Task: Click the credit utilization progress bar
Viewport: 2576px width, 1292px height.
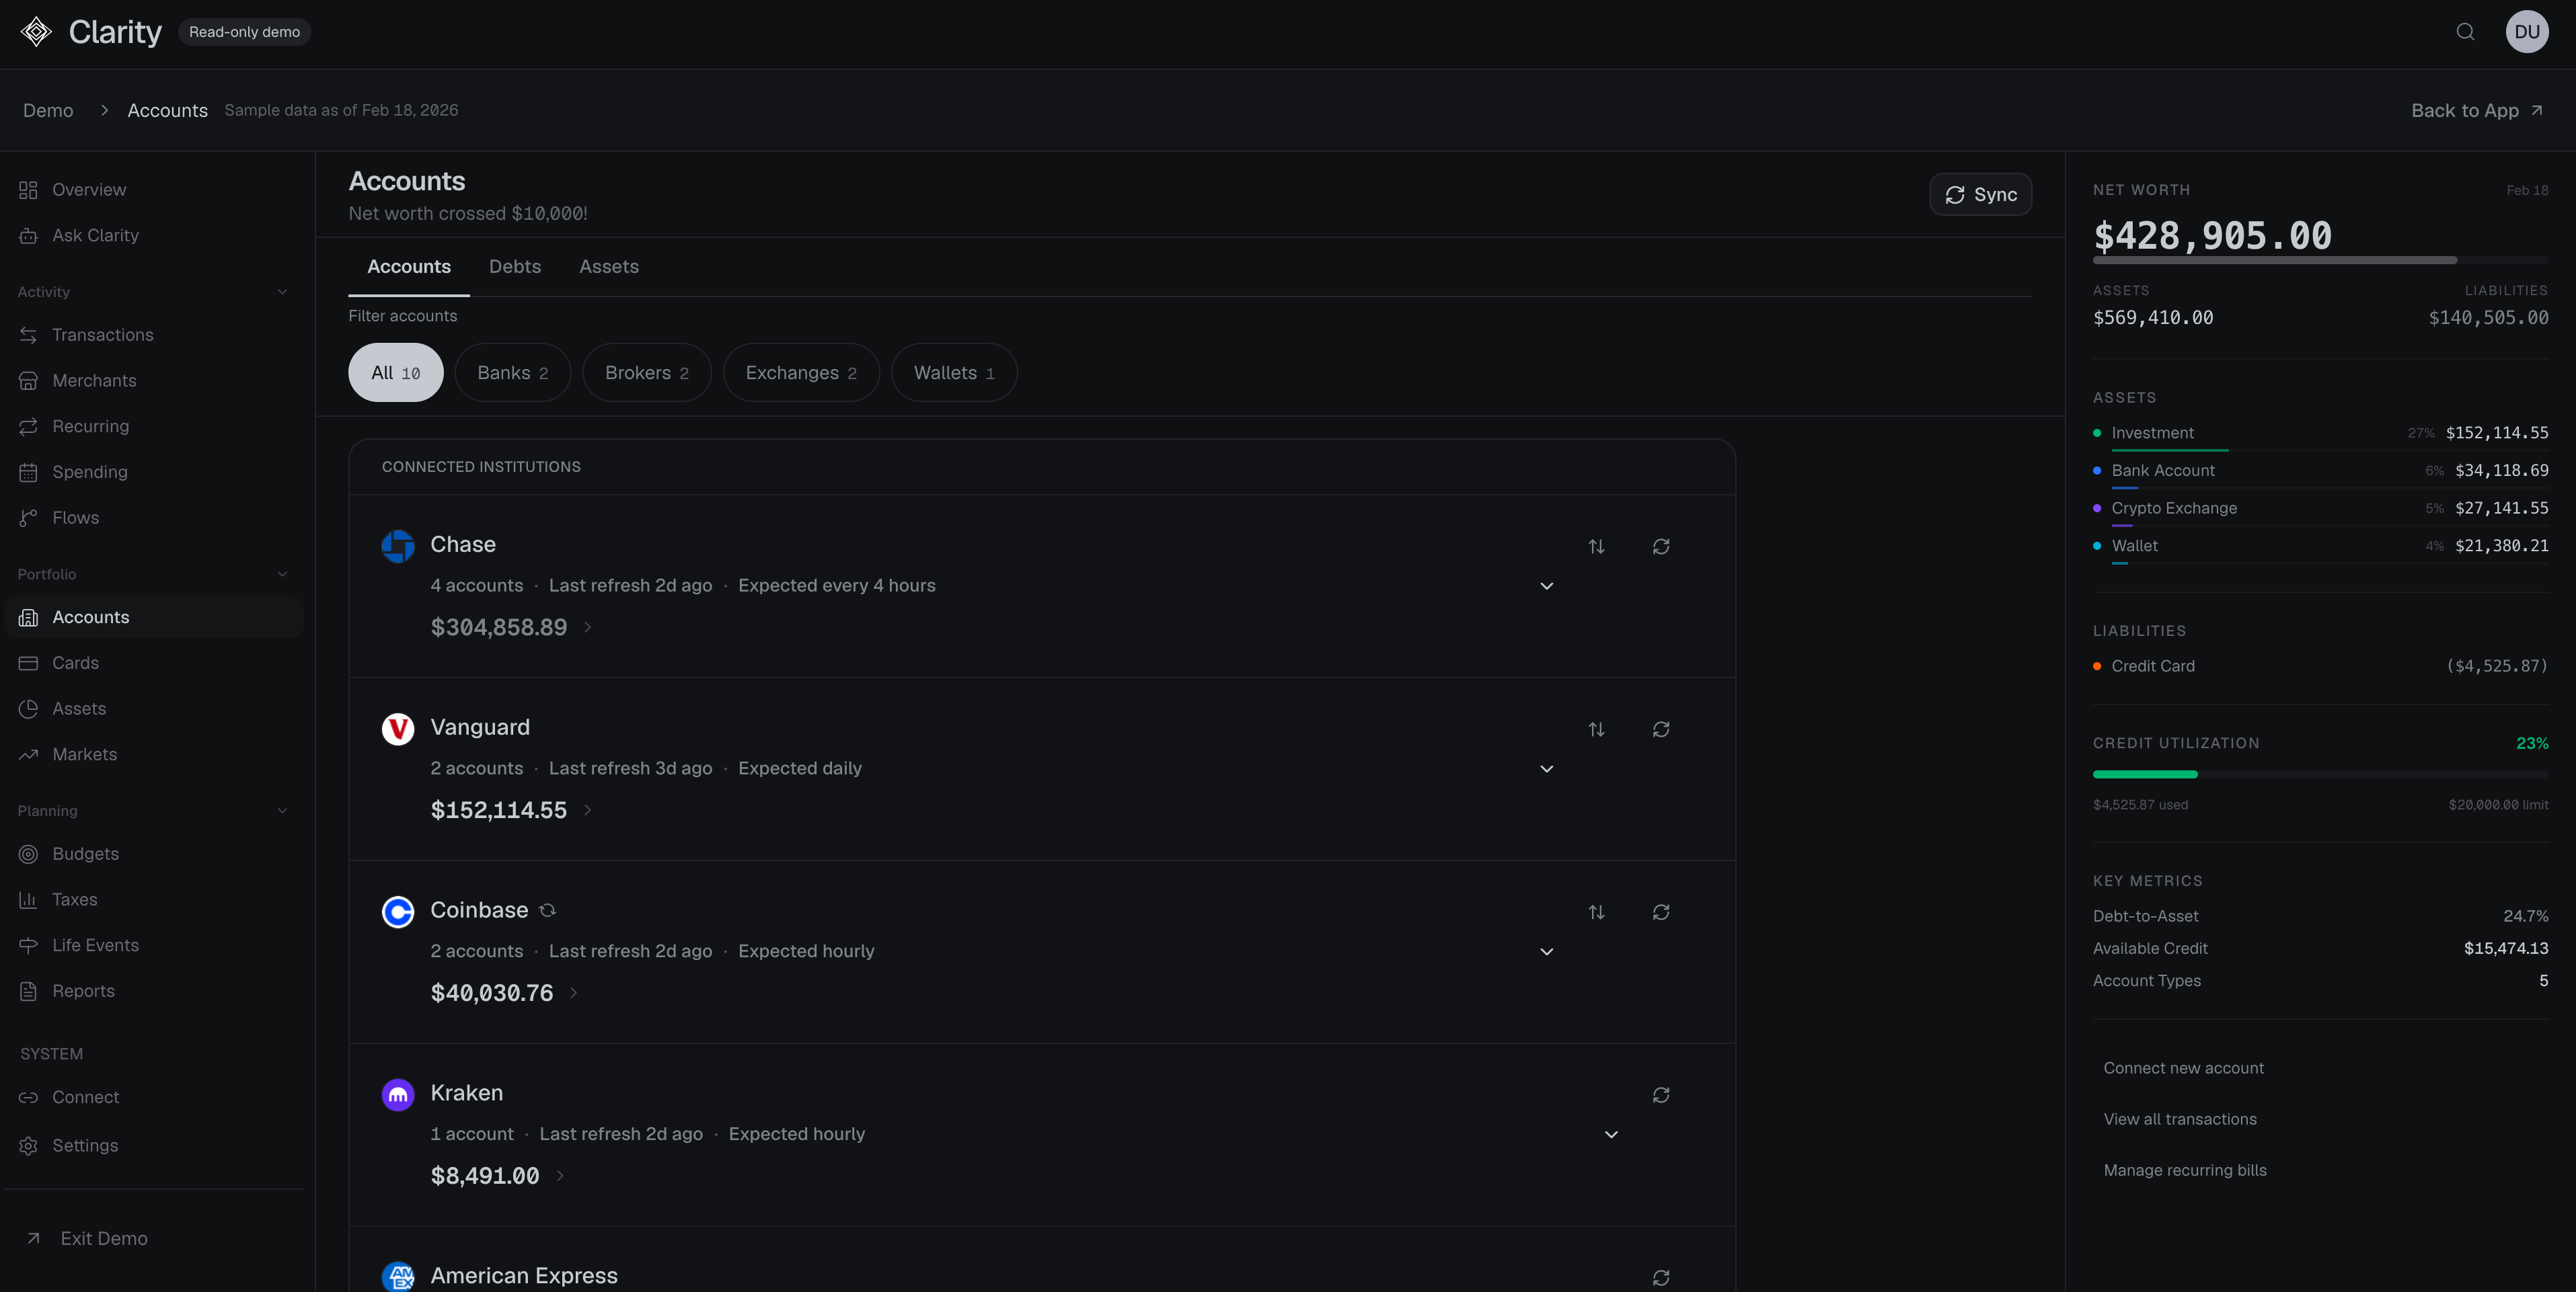Action: [x=2319, y=774]
